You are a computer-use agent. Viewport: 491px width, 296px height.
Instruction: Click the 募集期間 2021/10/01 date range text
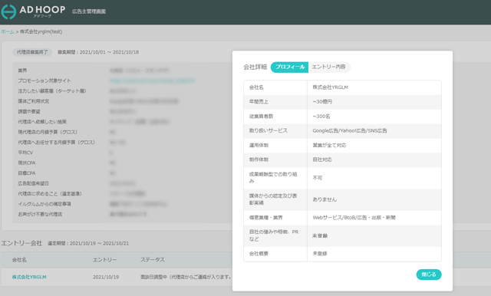tap(98, 52)
